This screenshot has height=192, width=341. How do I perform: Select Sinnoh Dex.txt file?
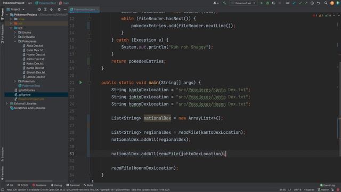[x=34, y=73]
